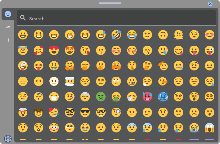The width and height of the screenshot is (220, 144).
Task: Grab the top drag handle bar
Action: 110,3
